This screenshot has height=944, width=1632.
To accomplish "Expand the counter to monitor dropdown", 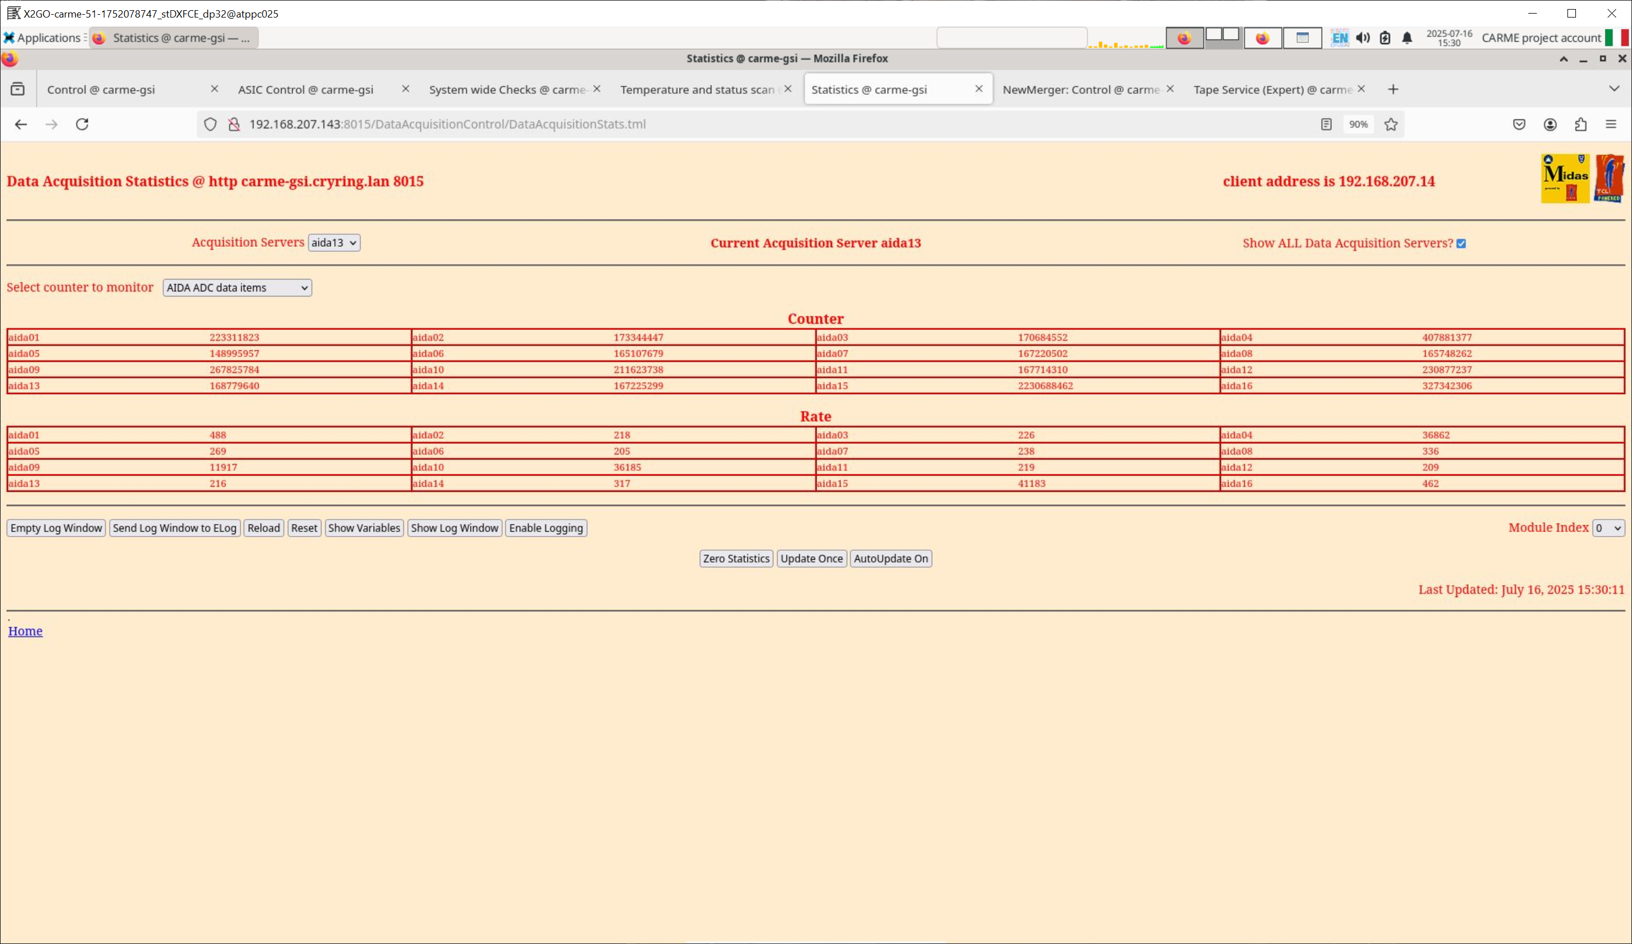I will pyautogui.click(x=237, y=288).
